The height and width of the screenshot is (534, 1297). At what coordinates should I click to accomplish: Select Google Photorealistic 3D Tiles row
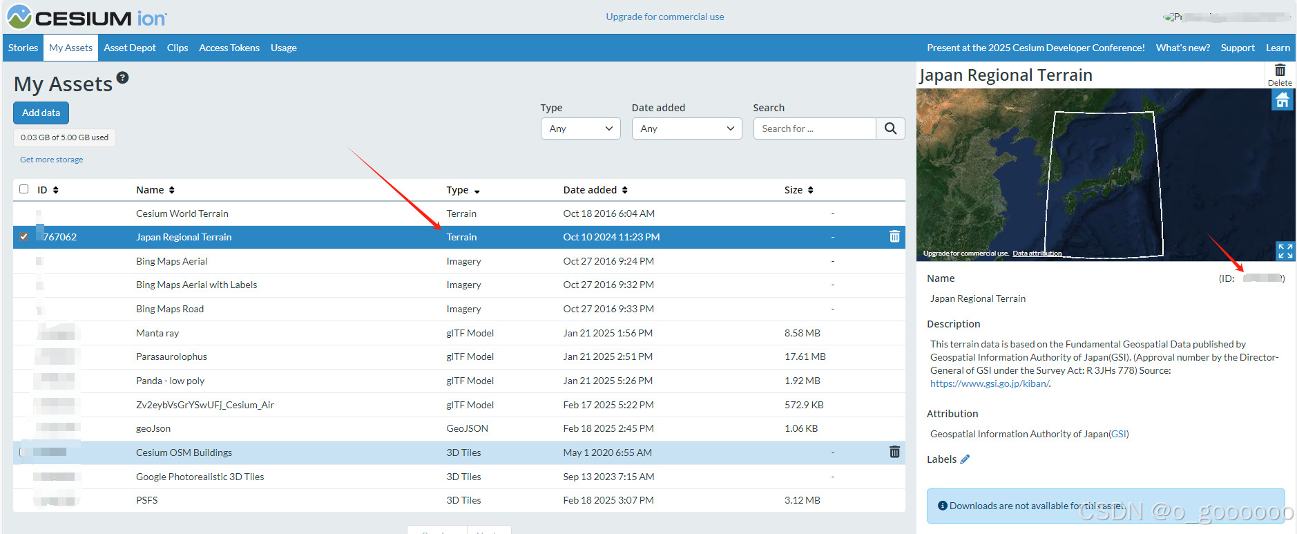click(459, 477)
